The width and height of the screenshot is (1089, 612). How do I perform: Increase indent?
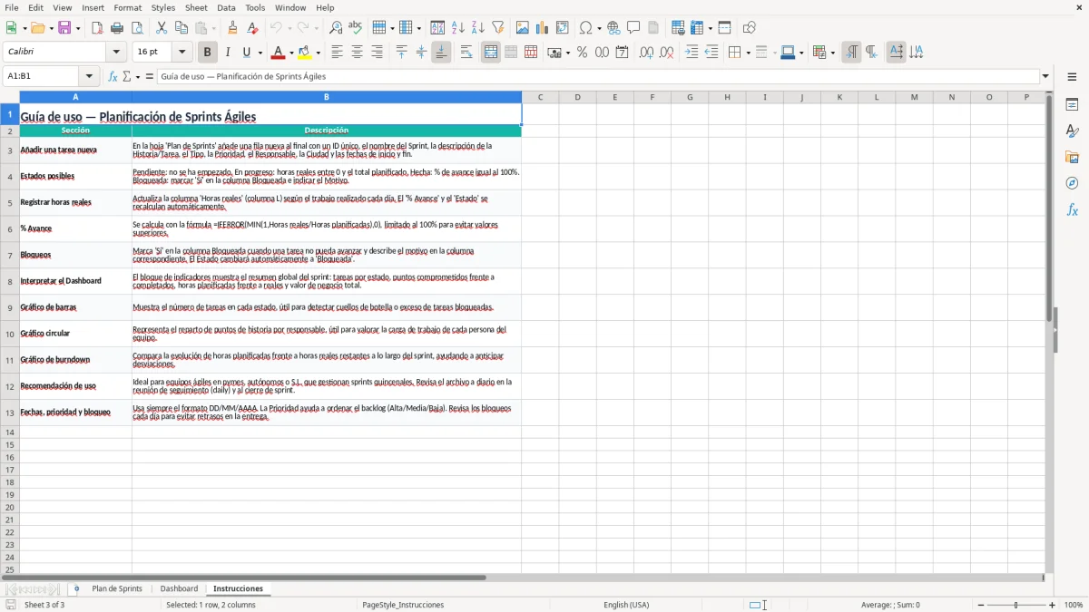(x=692, y=53)
